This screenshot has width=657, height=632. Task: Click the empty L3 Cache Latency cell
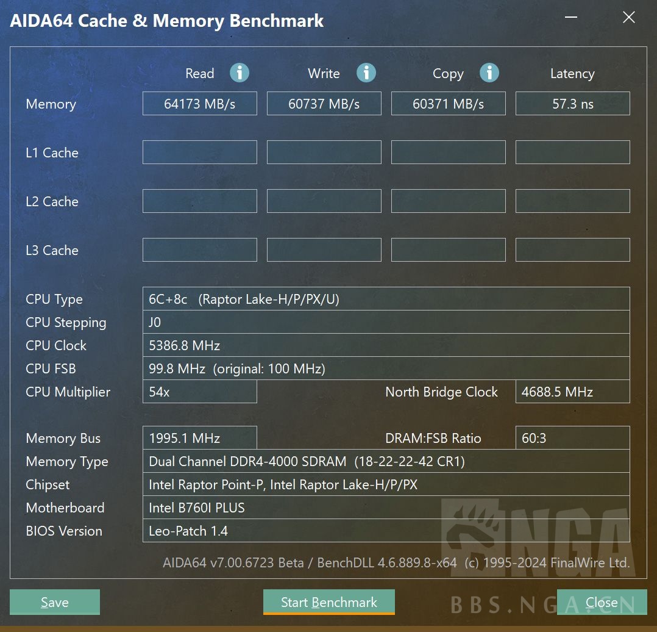coord(572,250)
